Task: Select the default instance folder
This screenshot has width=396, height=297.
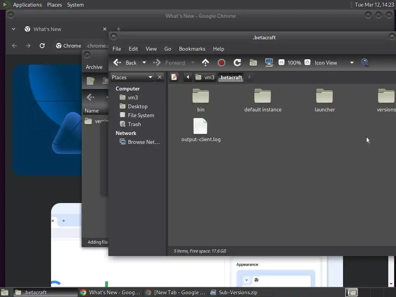Action: tap(263, 100)
